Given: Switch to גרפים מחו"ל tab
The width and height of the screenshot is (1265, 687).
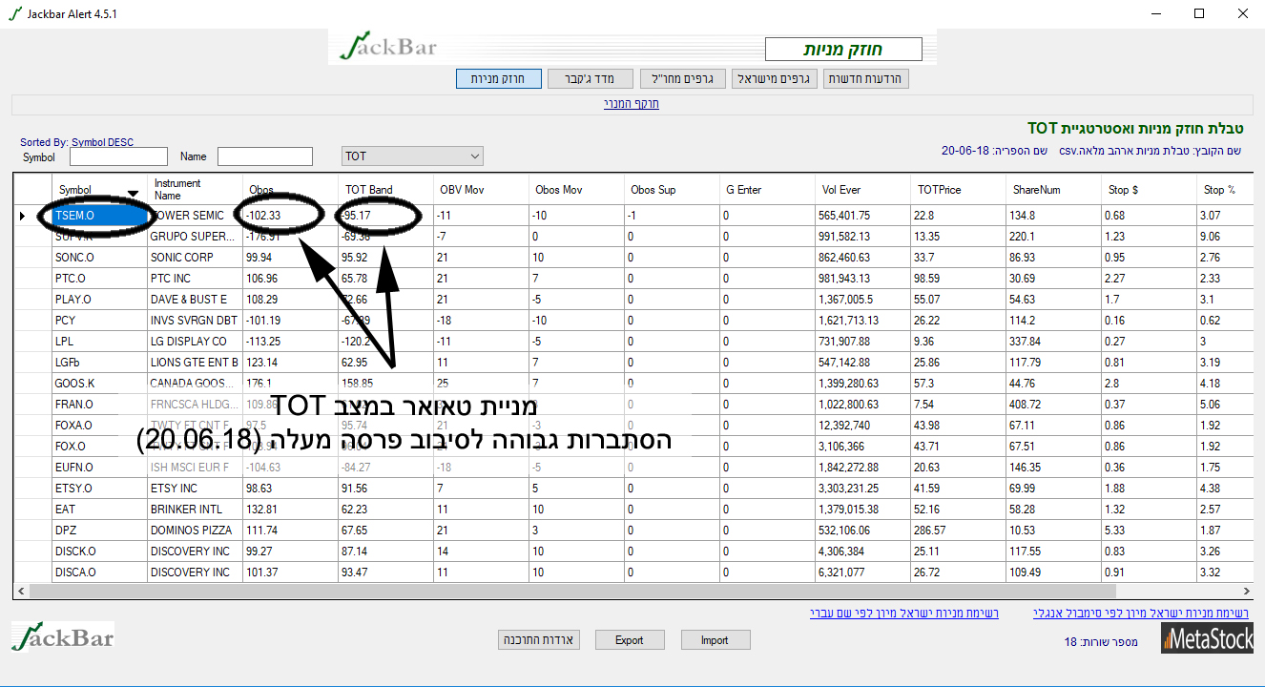Looking at the screenshot, I should pos(682,78).
